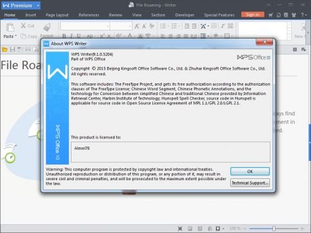This screenshot has width=311, height=233.
Task: Open the Section tab
Action: pos(158,15)
